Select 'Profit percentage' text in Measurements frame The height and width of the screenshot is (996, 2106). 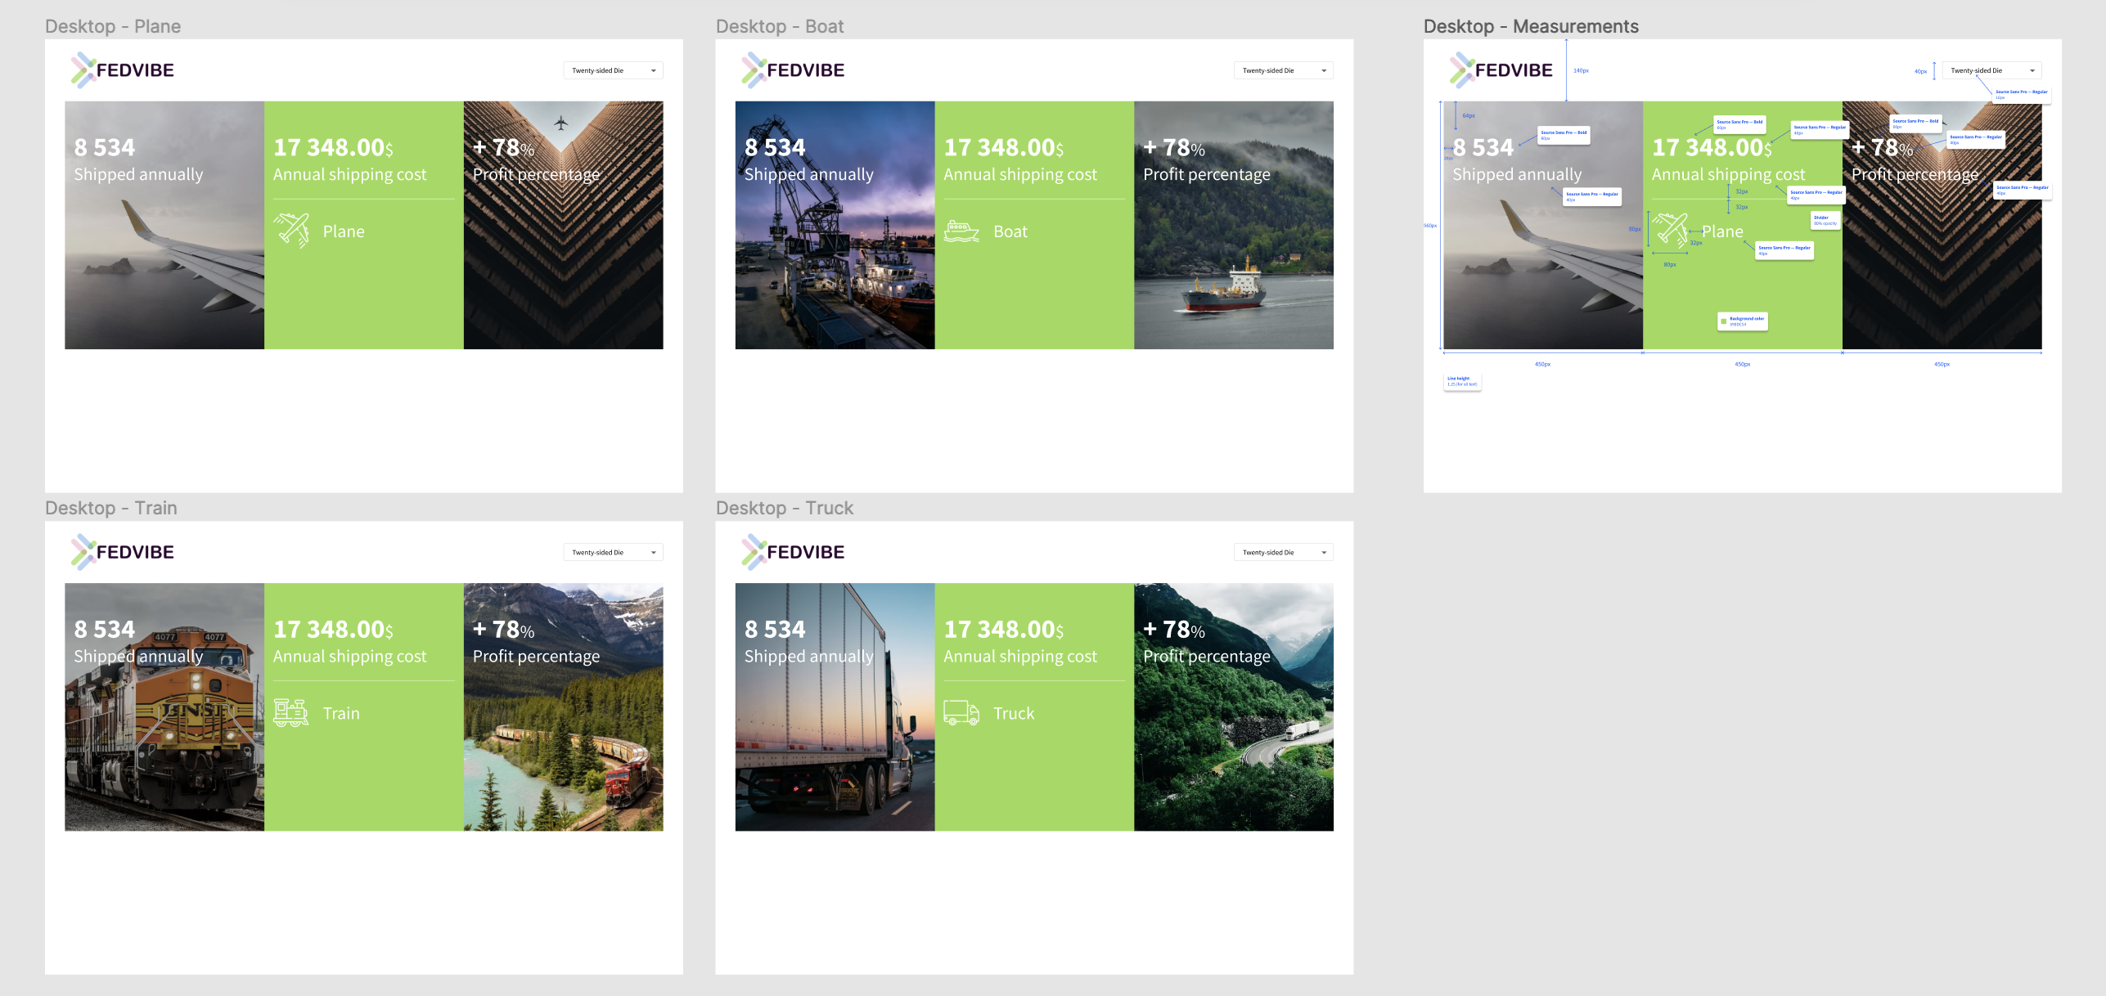pos(1915,174)
